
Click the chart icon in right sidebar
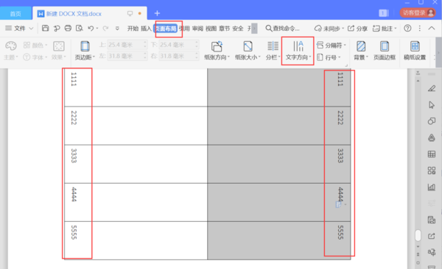[x=431, y=187]
